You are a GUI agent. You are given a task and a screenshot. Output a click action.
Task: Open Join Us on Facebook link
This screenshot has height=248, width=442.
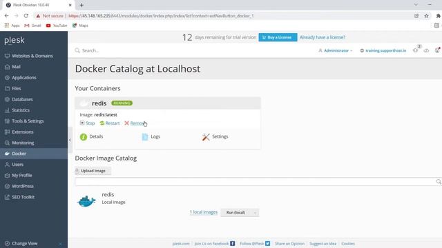coord(215,243)
